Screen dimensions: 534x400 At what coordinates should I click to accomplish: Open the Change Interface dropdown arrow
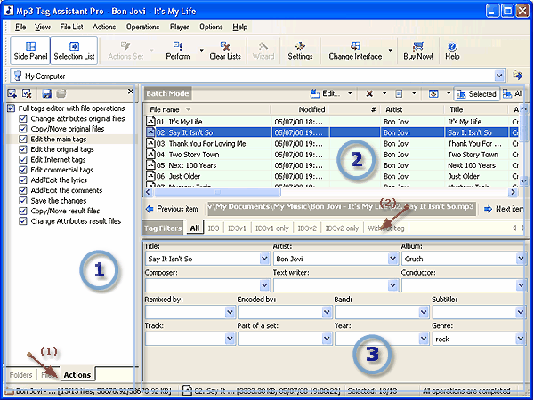pyautogui.click(x=391, y=51)
